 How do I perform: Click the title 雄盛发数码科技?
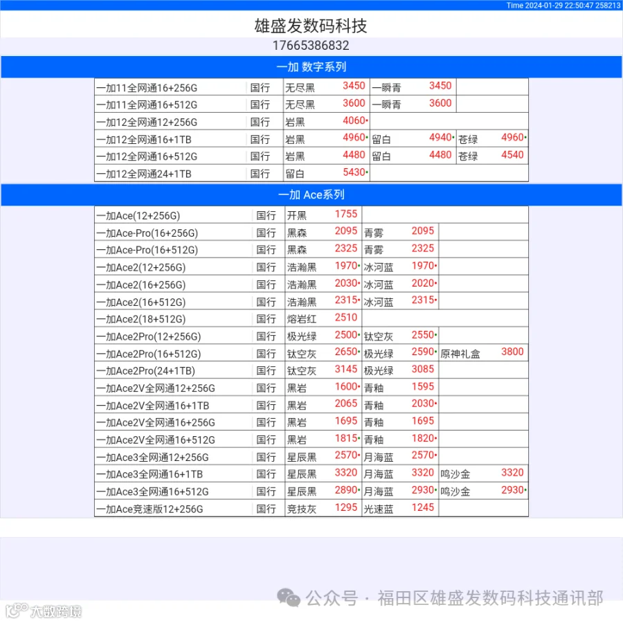point(311,26)
